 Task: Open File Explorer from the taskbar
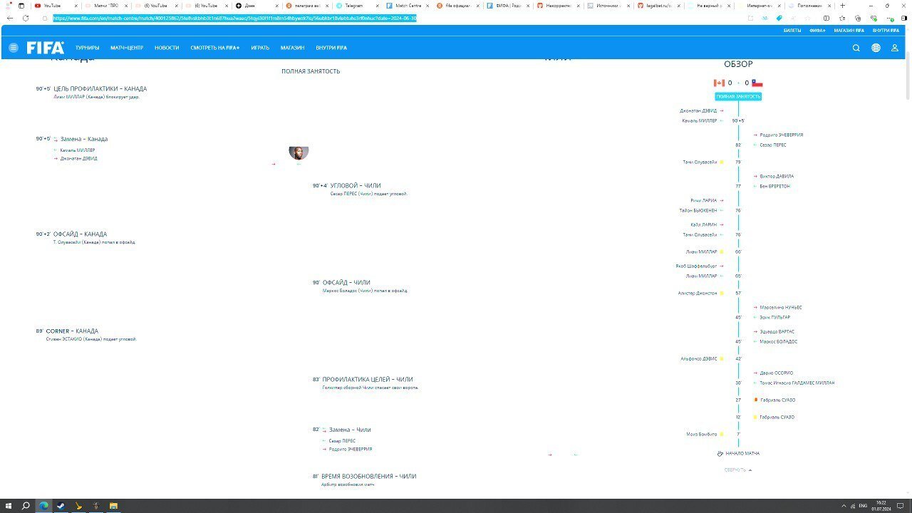coord(113,506)
